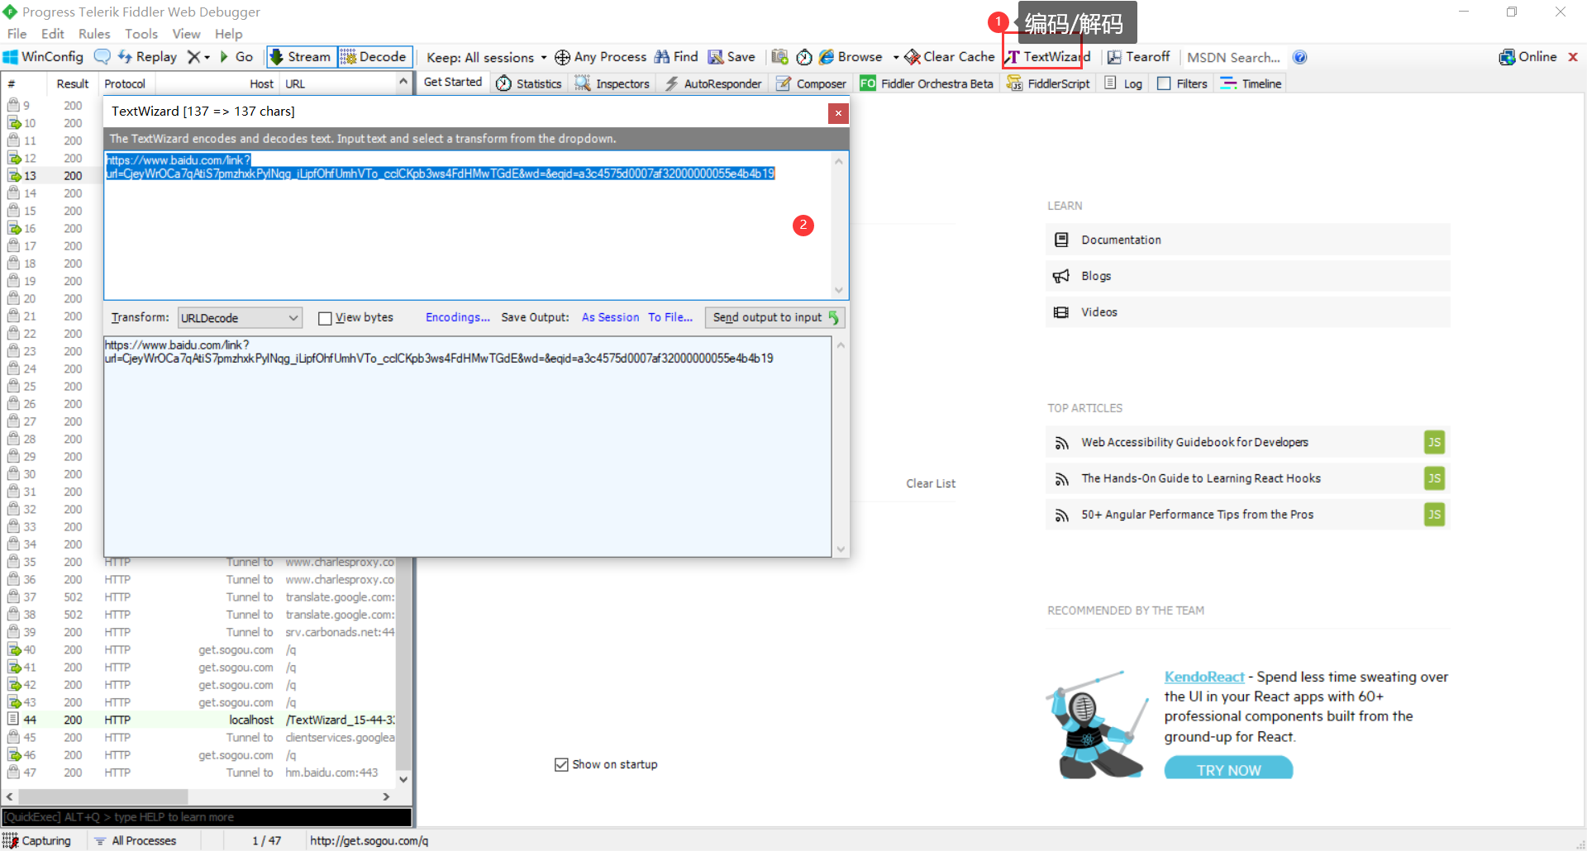The image size is (1587, 851).
Task: Click Clear Cache toolbar button
Action: tap(950, 57)
